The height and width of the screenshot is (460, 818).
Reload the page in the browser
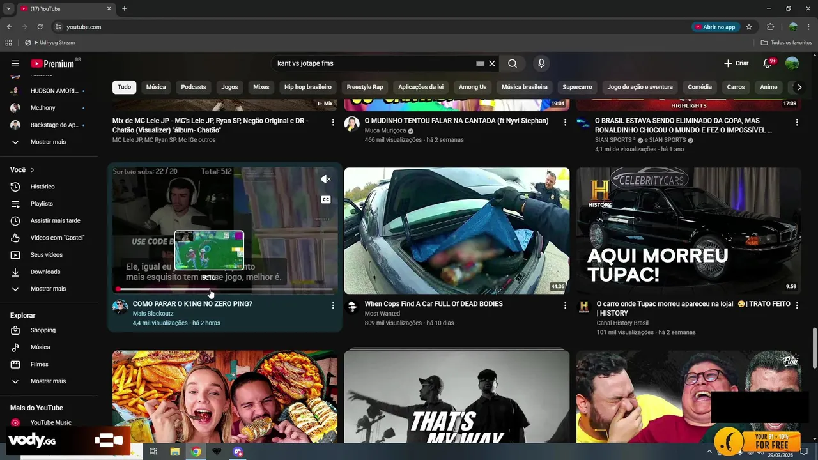(x=40, y=27)
